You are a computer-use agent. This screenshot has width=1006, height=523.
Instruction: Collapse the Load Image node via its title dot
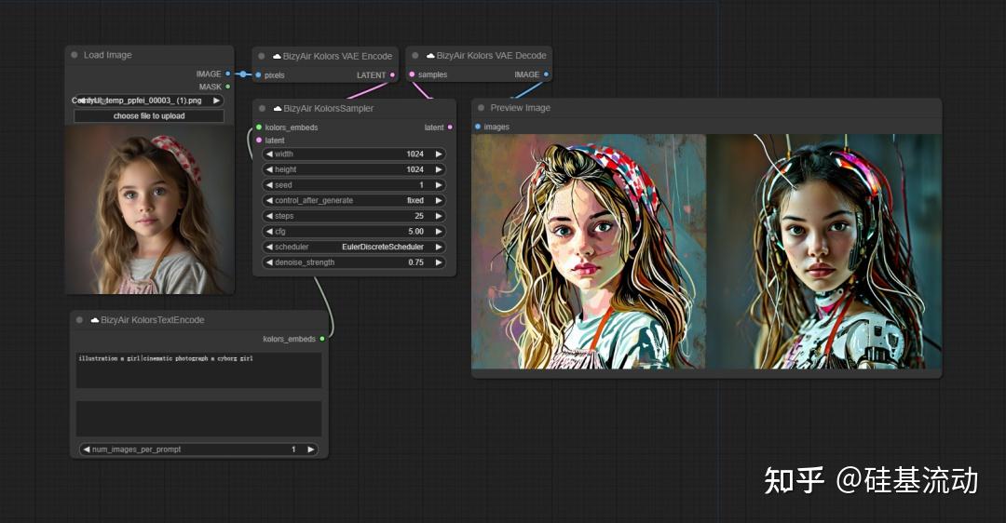coord(74,55)
